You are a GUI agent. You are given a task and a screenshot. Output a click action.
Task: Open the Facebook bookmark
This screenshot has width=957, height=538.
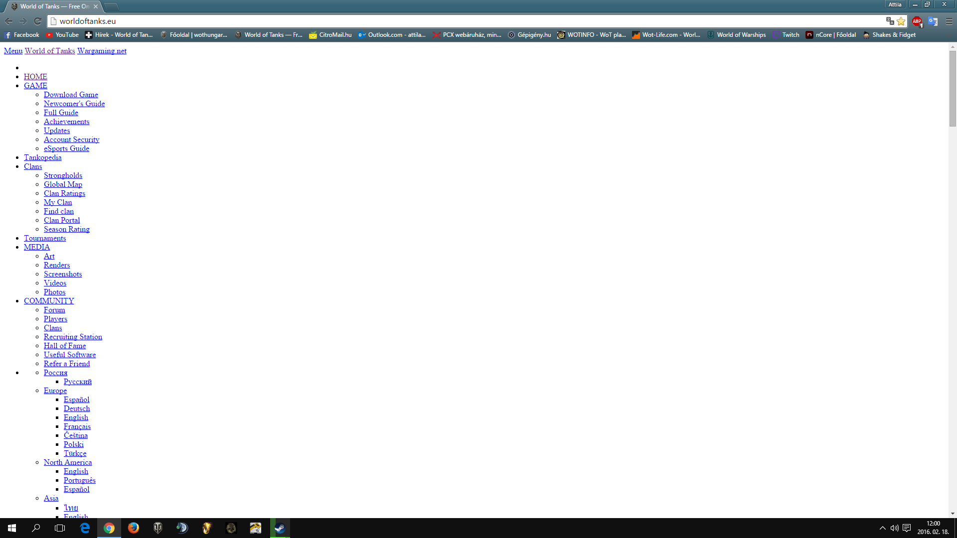coord(21,35)
